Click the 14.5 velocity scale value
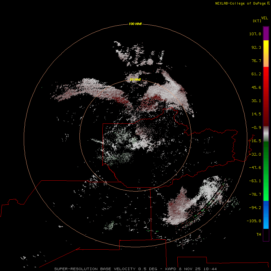Screen dimensions: 271x271 [x=256, y=114]
